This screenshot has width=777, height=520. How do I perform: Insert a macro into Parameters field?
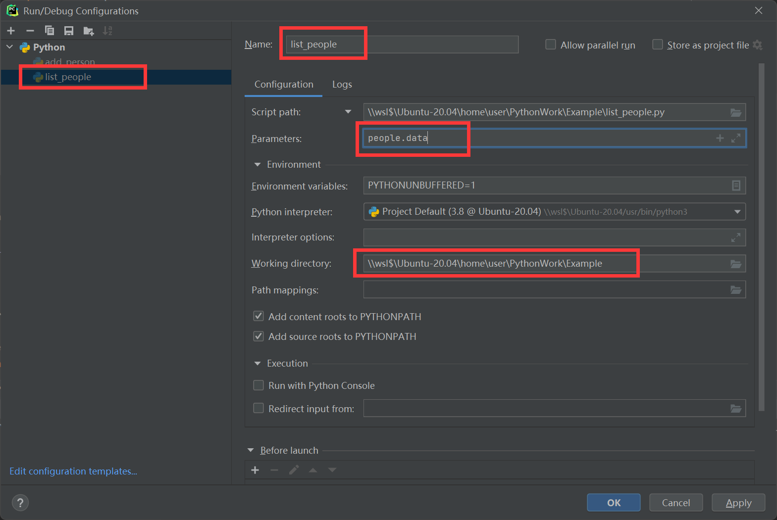point(720,138)
